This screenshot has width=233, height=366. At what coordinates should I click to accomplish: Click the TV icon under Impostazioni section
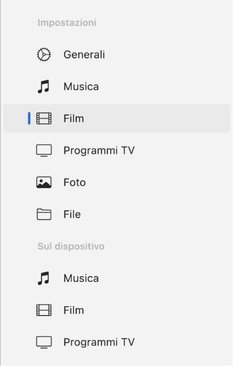(44, 150)
